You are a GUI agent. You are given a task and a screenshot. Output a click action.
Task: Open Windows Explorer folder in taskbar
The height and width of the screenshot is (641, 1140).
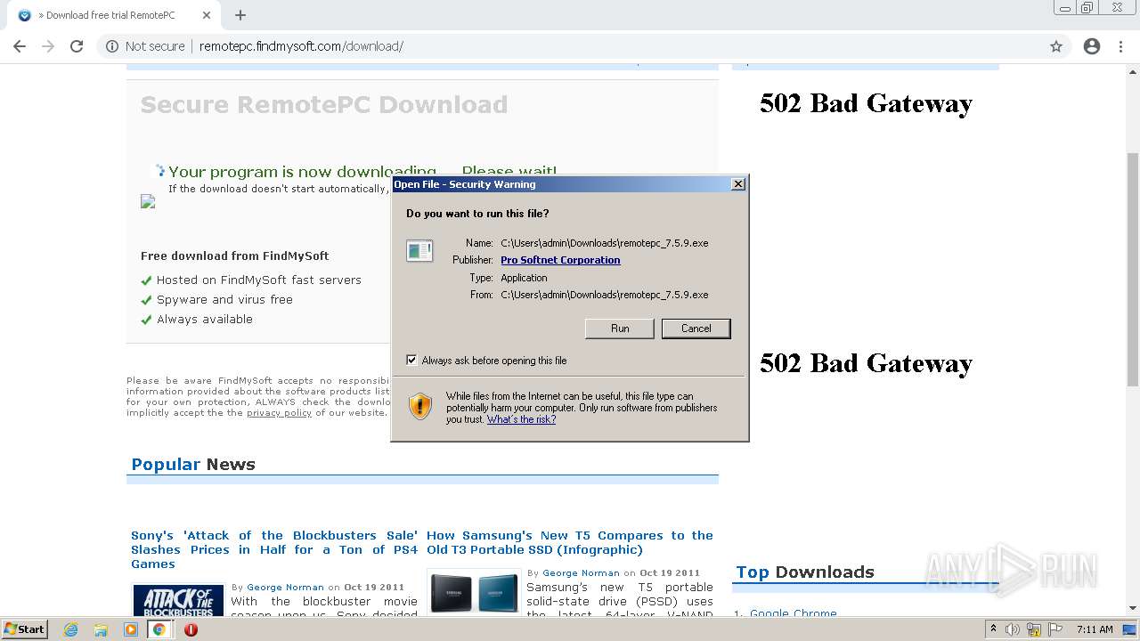coord(101,629)
